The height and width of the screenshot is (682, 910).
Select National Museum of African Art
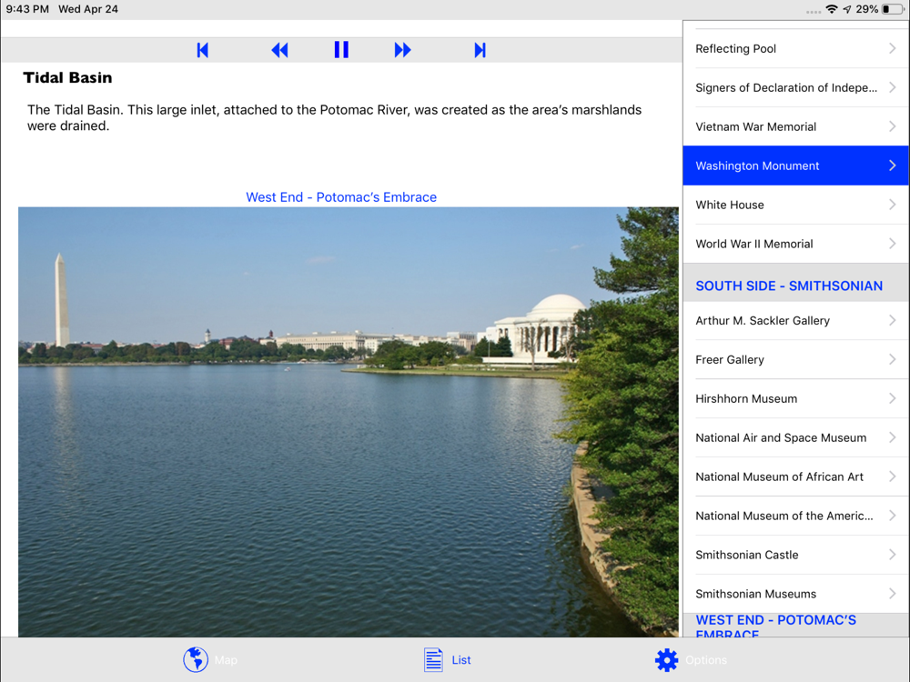pos(795,476)
